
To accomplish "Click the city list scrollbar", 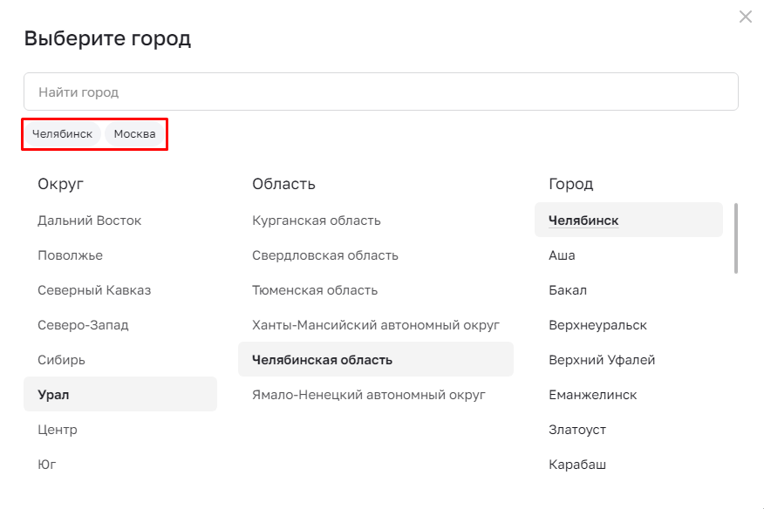I will tap(736, 238).
